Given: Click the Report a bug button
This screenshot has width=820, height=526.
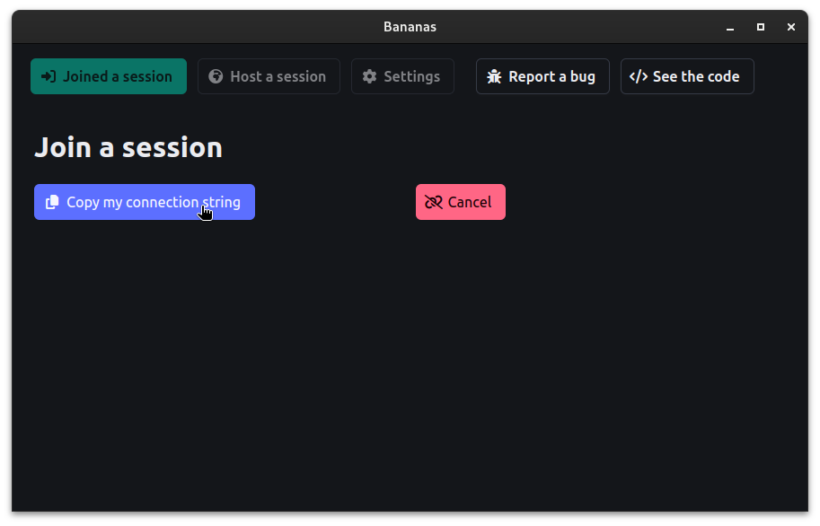Looking at the screenshot, I should pyautogui.click(x=542, y=76).
